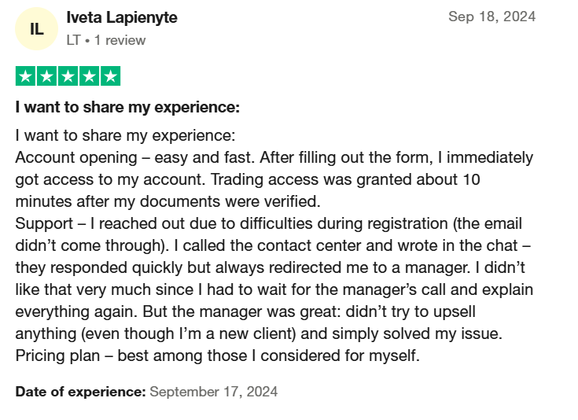Click the 'they responded quickly' line of text
This screenshot has width=578, height=420.
pos(271,267)
